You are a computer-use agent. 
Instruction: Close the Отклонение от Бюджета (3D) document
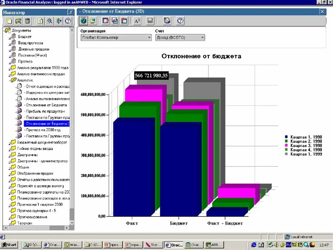[x=322, y=11]
